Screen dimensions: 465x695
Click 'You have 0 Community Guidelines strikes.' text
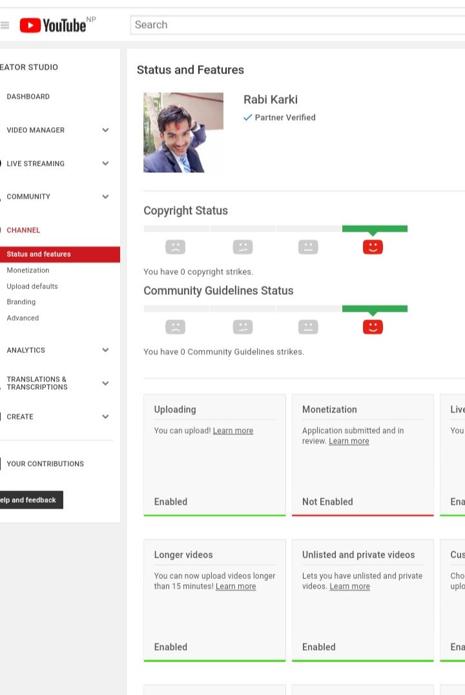223,352
